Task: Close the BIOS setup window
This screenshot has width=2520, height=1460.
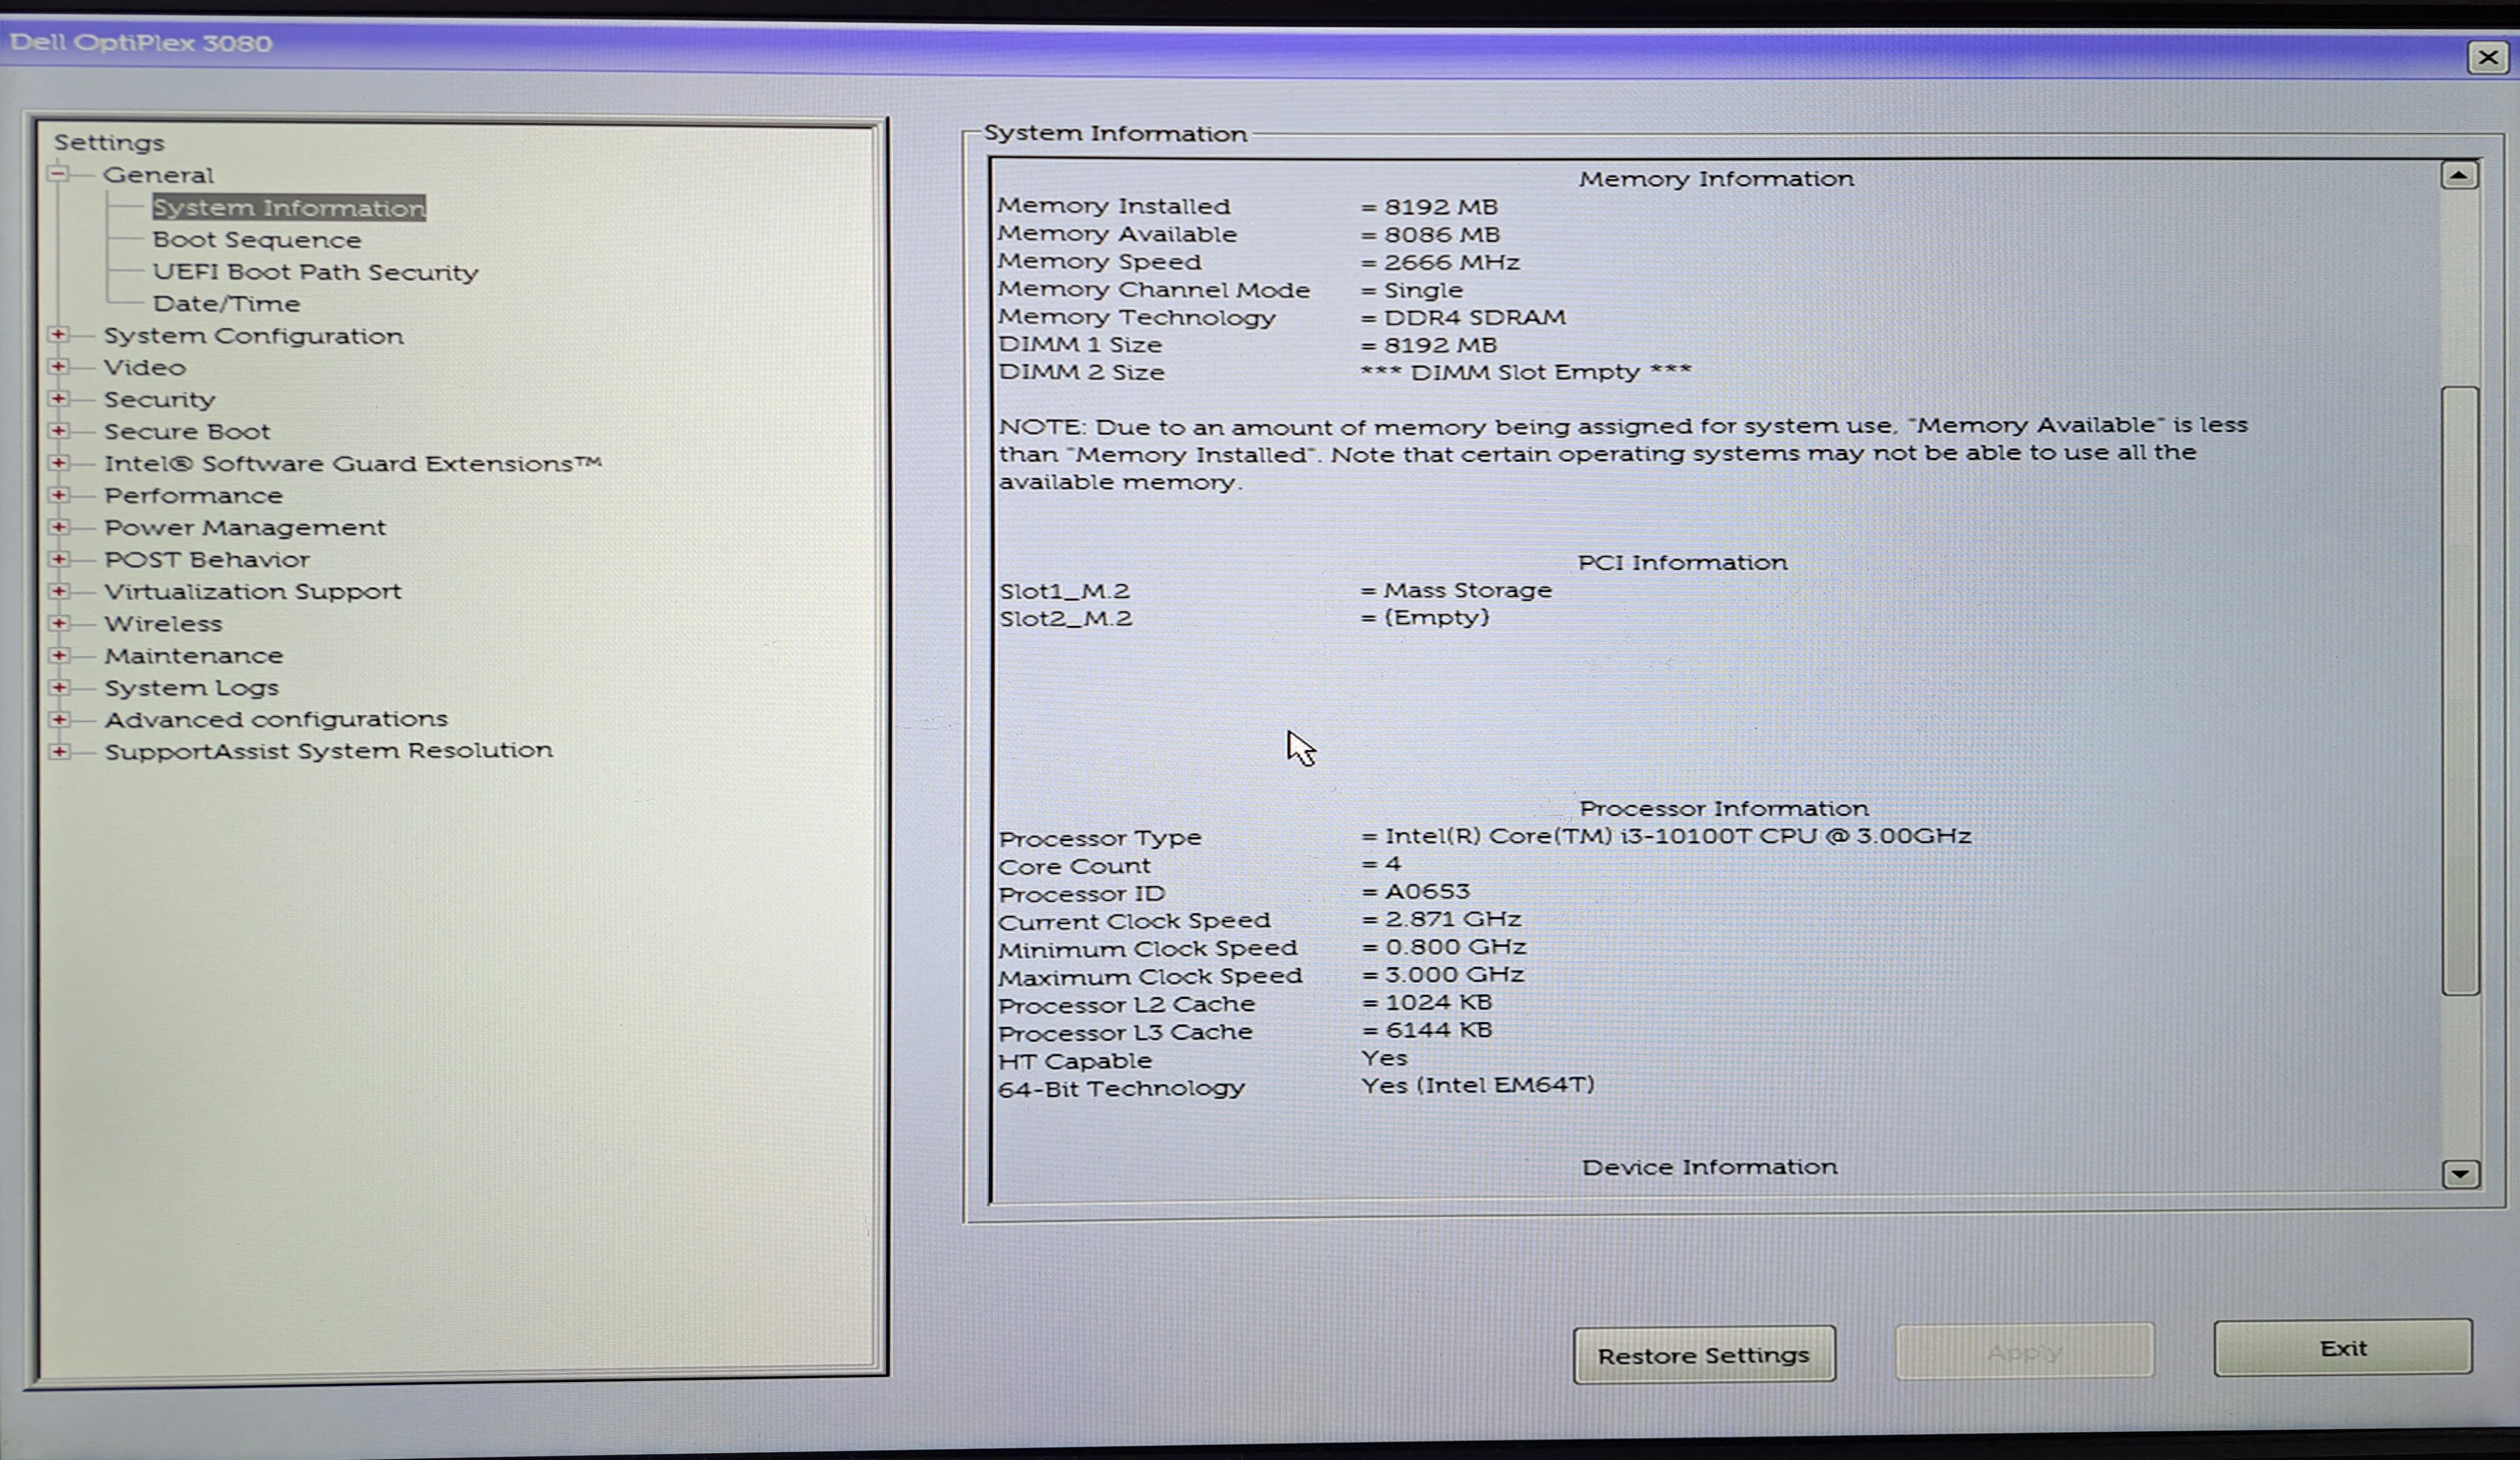Action: 2487,57
